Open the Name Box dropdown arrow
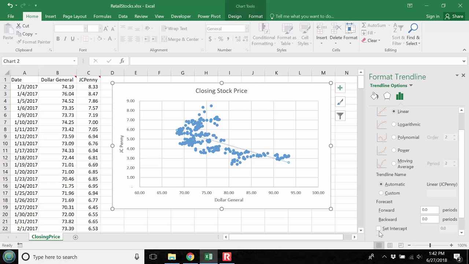This screenshot has width=469, height=264. pyautogui.click(x=74, y=61)
